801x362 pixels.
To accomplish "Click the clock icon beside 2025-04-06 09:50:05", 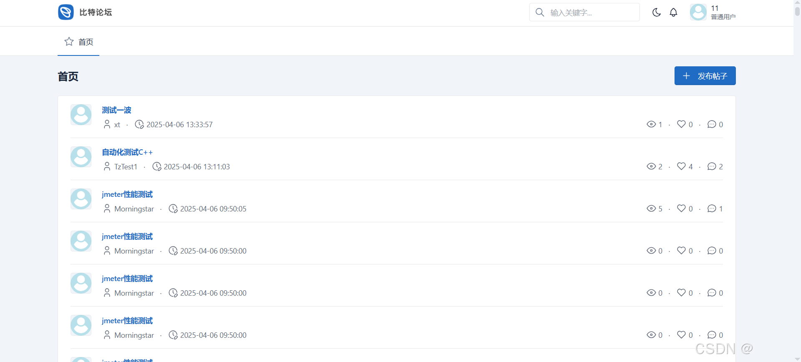I will click(x=173, y=209).
